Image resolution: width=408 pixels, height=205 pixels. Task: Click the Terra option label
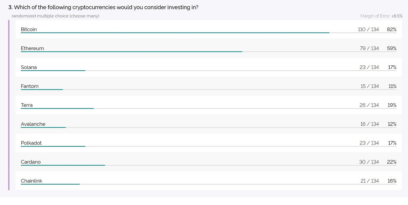pyautogui.click(x=27, y=105)
